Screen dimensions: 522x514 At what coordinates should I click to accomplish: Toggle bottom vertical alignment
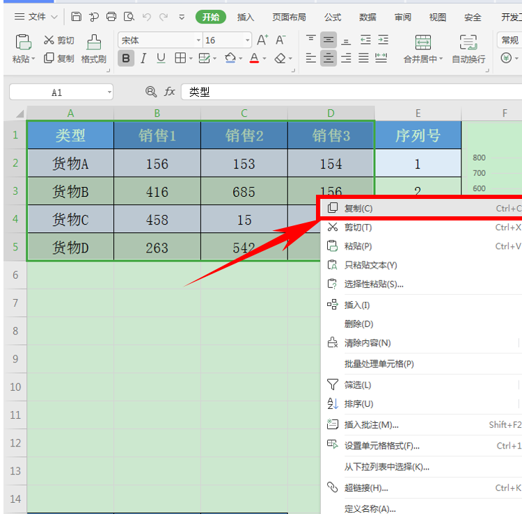(x=346, y=41)
